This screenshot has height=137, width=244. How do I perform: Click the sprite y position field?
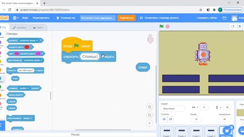[x=227, y=107]
